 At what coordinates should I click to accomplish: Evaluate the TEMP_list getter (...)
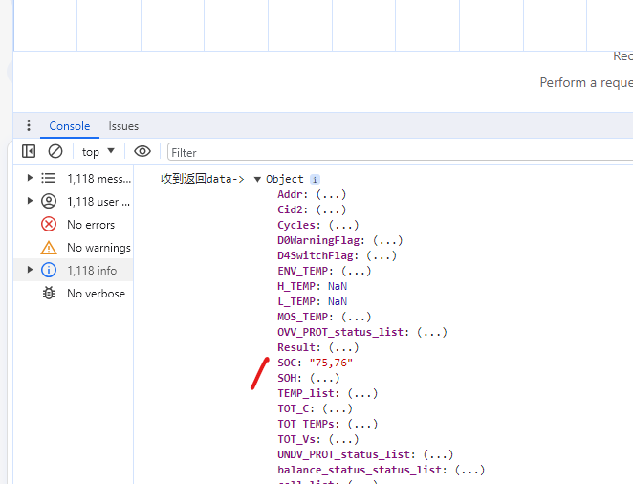362,393
